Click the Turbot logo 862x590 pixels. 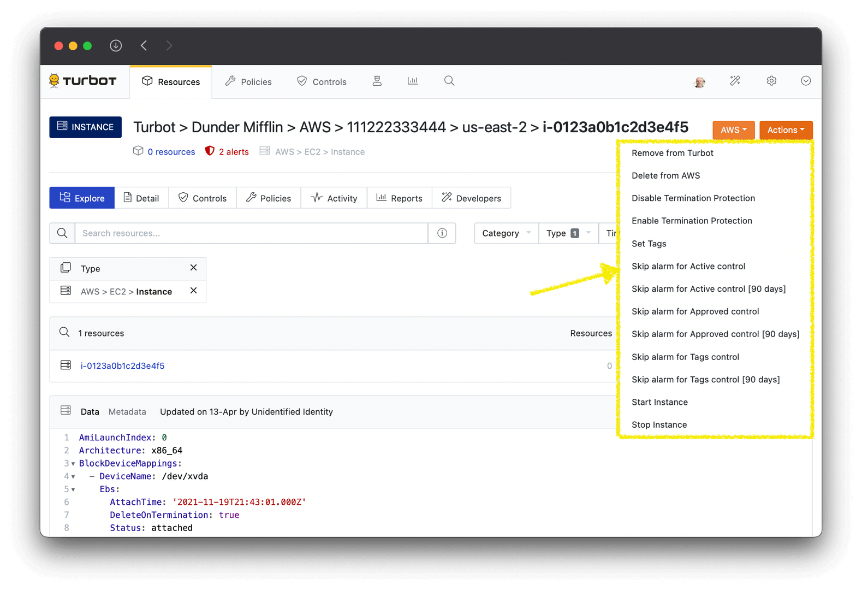point(83,81)
